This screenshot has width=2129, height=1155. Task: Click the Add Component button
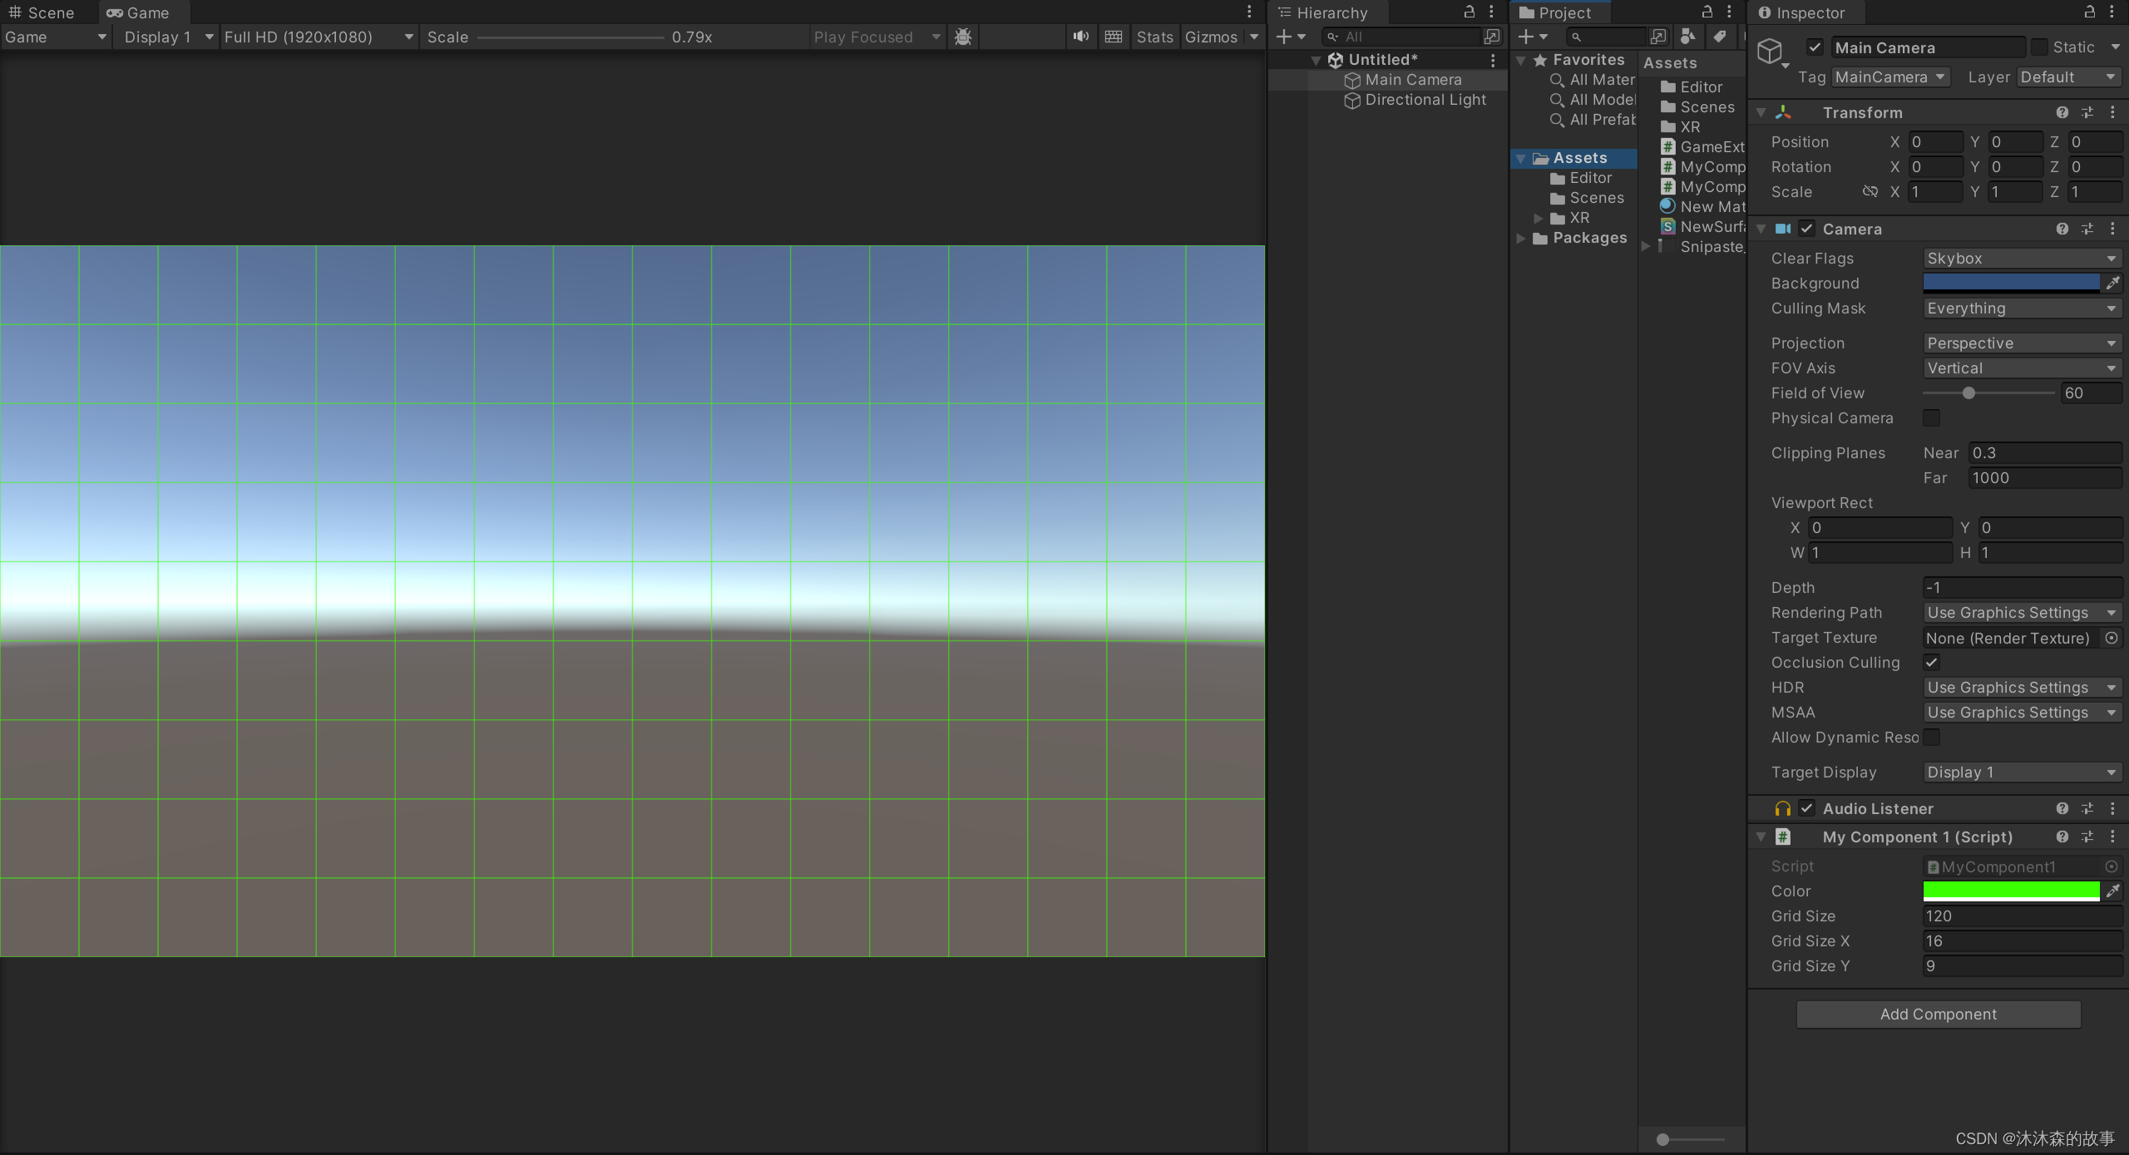tap(1939, 1013)
